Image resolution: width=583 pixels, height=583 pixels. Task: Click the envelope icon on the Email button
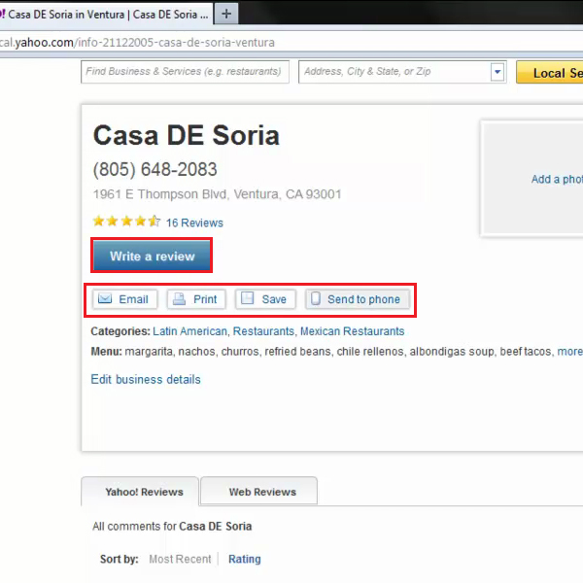click(x=105, y=298)
